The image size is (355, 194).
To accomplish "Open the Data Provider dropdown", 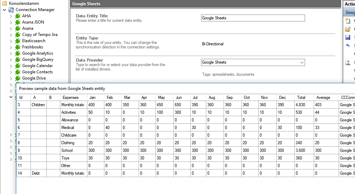I will pyautogui.click(x=301, y=62).
